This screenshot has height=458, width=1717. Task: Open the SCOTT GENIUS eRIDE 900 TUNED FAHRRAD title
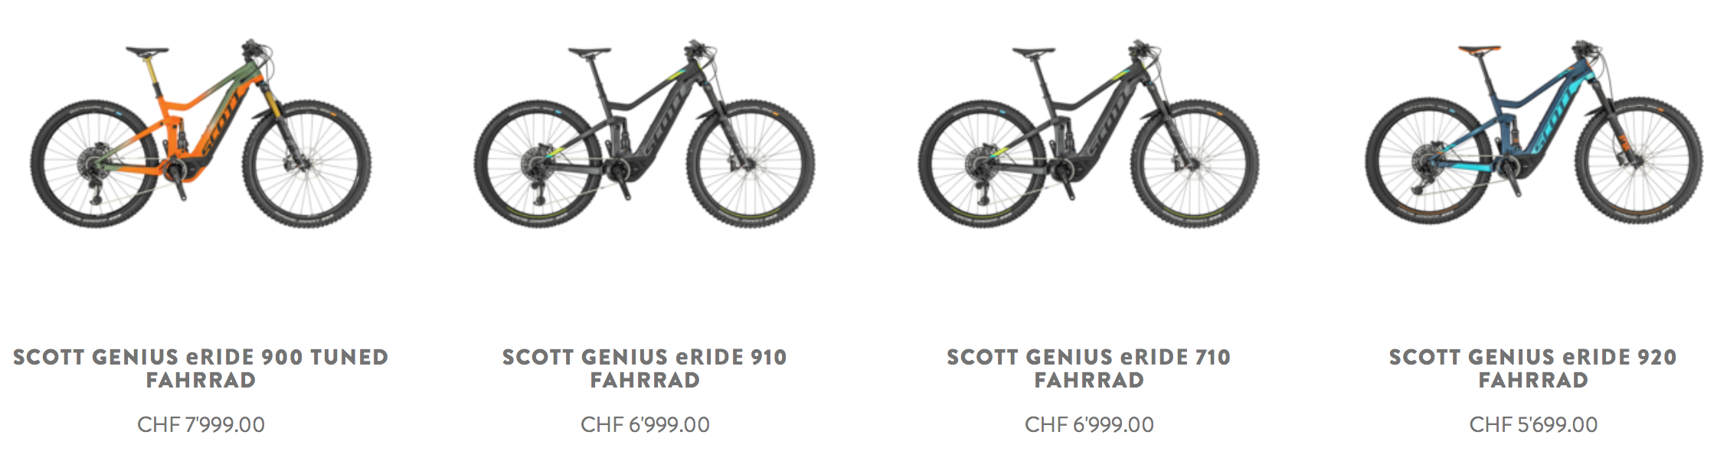point(201,368)
